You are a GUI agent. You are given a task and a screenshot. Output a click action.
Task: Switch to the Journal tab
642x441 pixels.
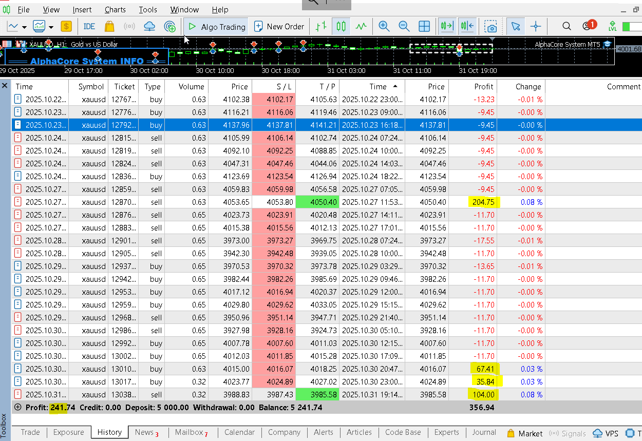pyautogui.click(x=484, y=432)
